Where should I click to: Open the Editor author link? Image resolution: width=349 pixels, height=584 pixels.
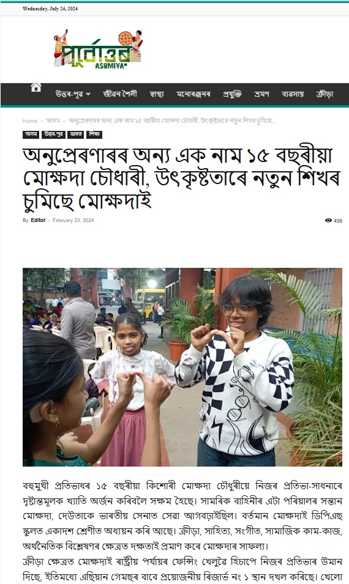38,221
